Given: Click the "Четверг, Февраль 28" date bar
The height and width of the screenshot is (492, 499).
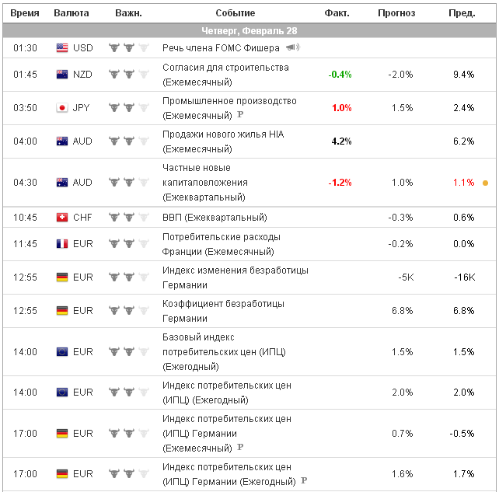Looking at the screenshot, I should tap(249, 31).
